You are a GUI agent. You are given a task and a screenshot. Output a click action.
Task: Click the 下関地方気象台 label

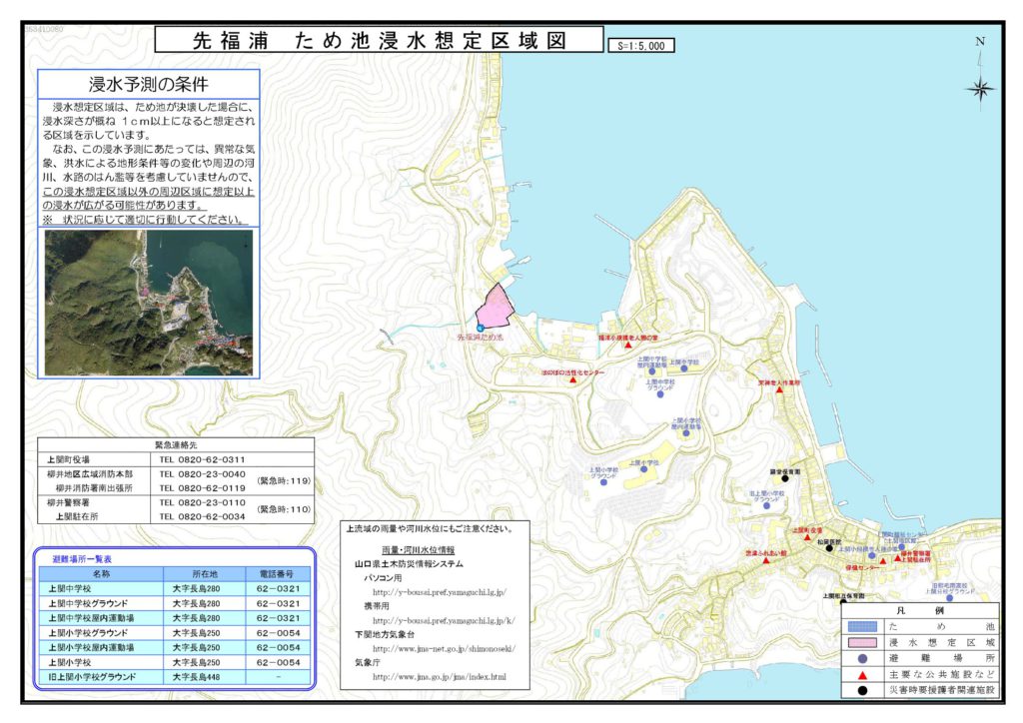click(385, 634)
